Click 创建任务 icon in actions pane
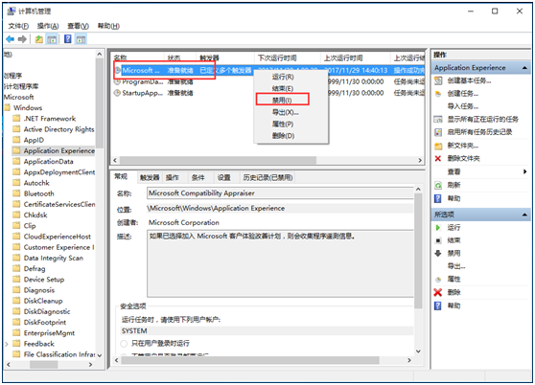535x385 pixels. [x=438, y=94]
